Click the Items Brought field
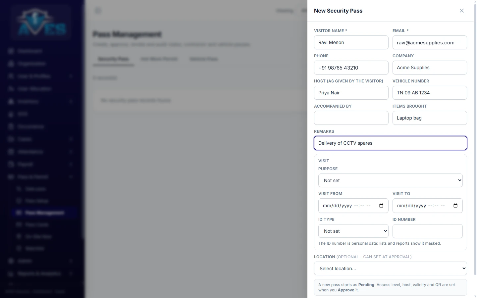 430,118
